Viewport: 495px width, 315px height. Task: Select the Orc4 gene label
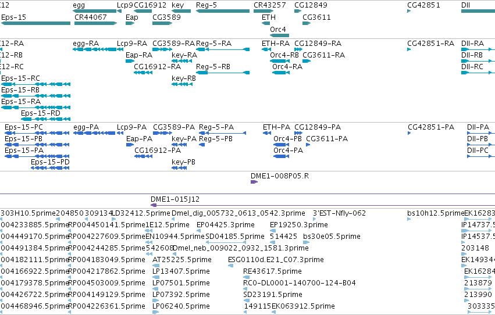tap(278, 29)
